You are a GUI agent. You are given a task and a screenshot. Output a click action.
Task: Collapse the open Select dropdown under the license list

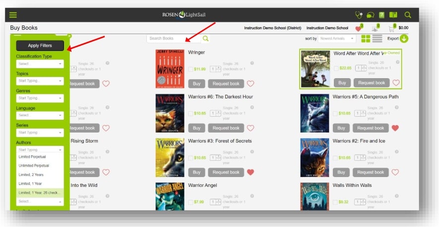(40, 201)
